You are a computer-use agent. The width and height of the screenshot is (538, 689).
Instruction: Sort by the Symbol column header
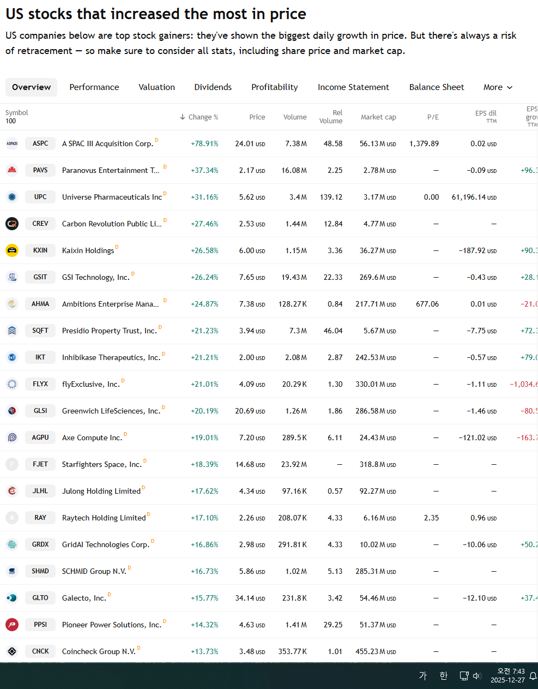(x=16, y=113)
